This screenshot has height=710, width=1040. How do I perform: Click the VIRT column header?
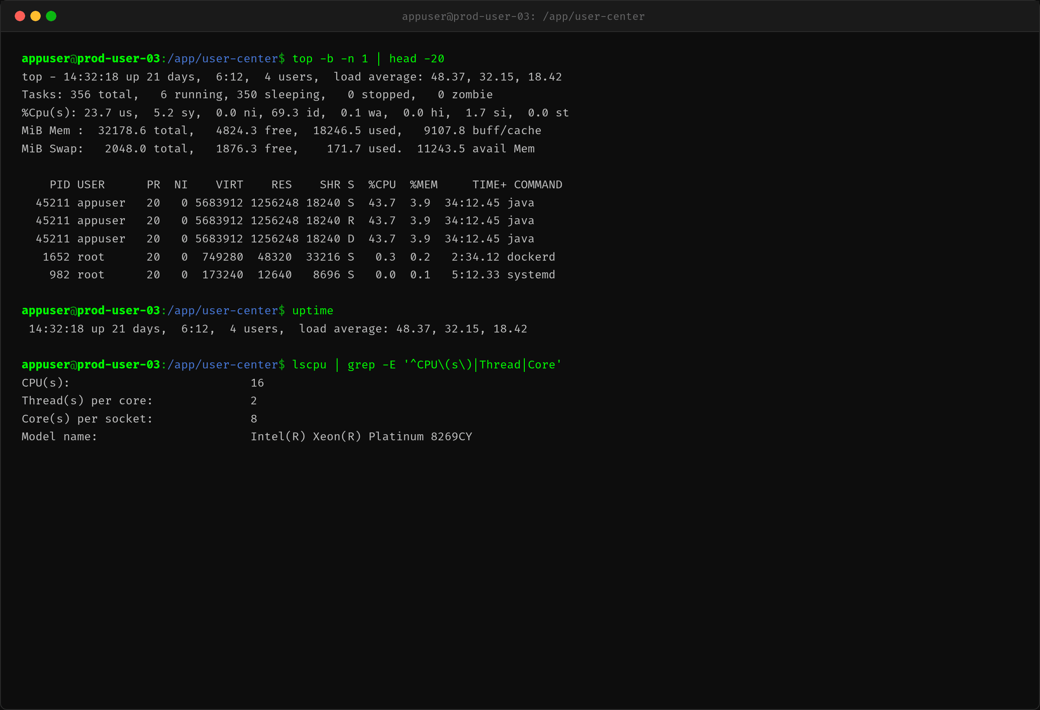[x=230, y=185]
